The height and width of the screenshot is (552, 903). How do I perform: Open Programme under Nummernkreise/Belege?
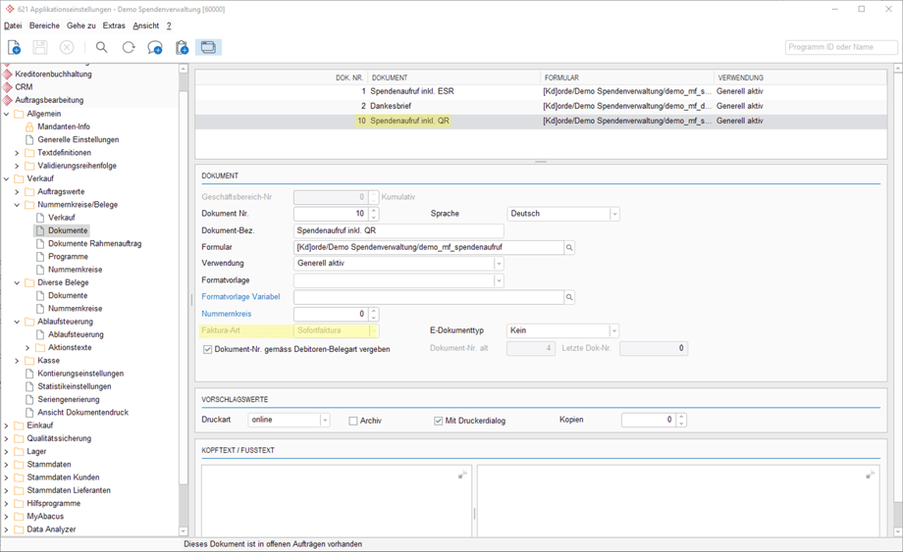(68, 257)
